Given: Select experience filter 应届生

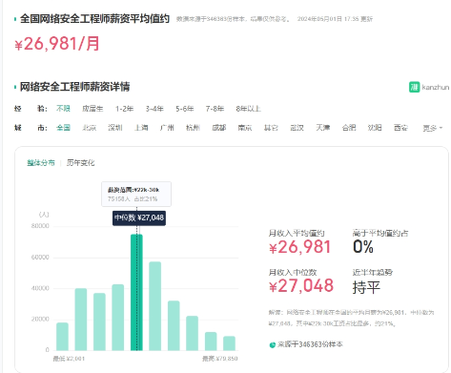Looking at the screenshot, I should click(92, 109).
